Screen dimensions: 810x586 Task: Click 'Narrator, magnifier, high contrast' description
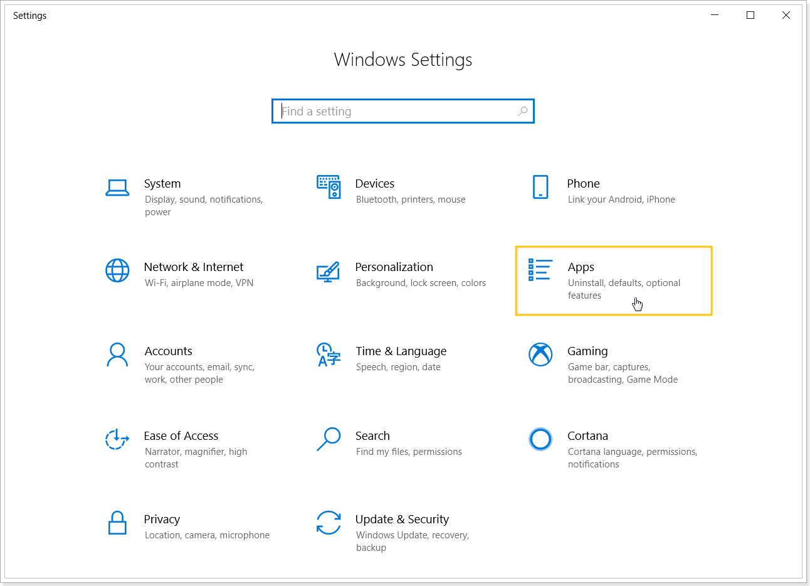[196, 458]
